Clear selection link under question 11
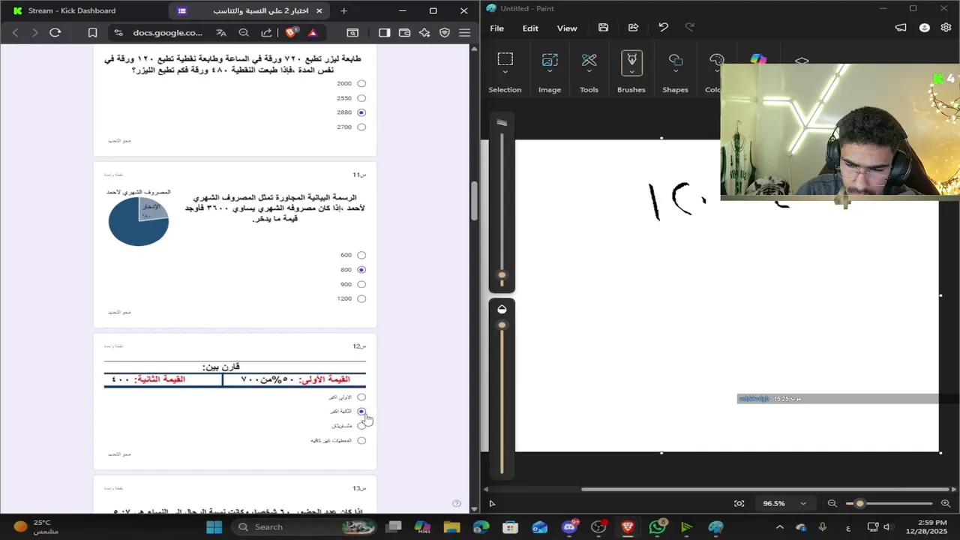 119,312
